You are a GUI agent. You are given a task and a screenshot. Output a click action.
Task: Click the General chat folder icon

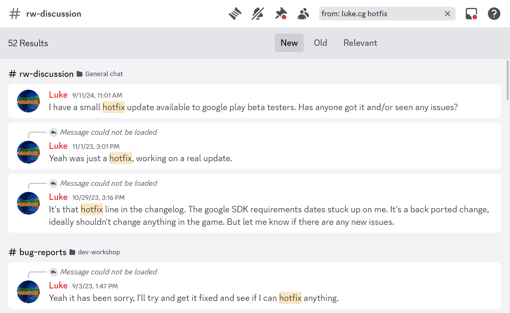(80, 74)
